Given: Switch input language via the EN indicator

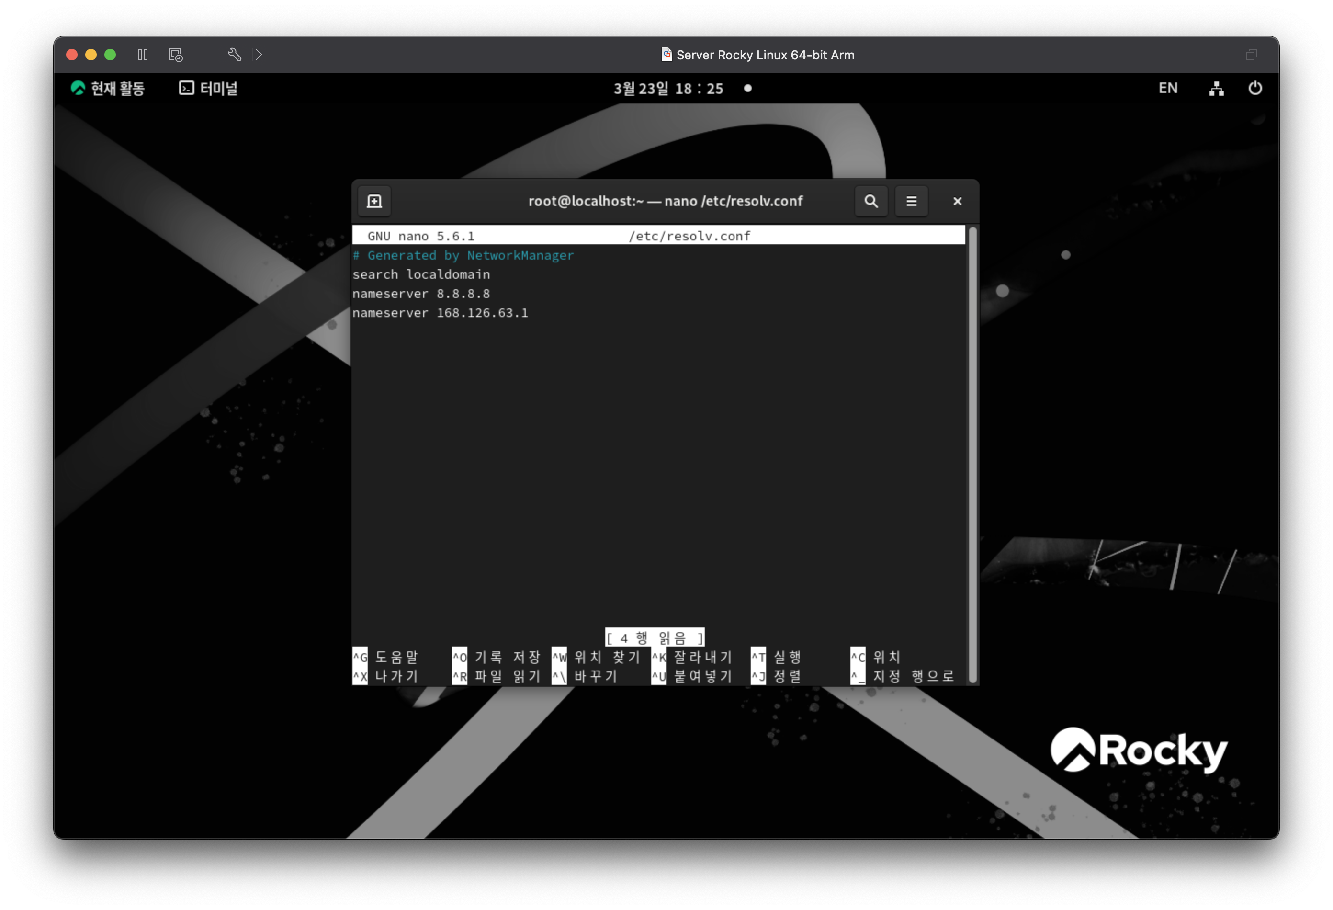Looking at the screenshot, I should click(x=1167, y=88).
